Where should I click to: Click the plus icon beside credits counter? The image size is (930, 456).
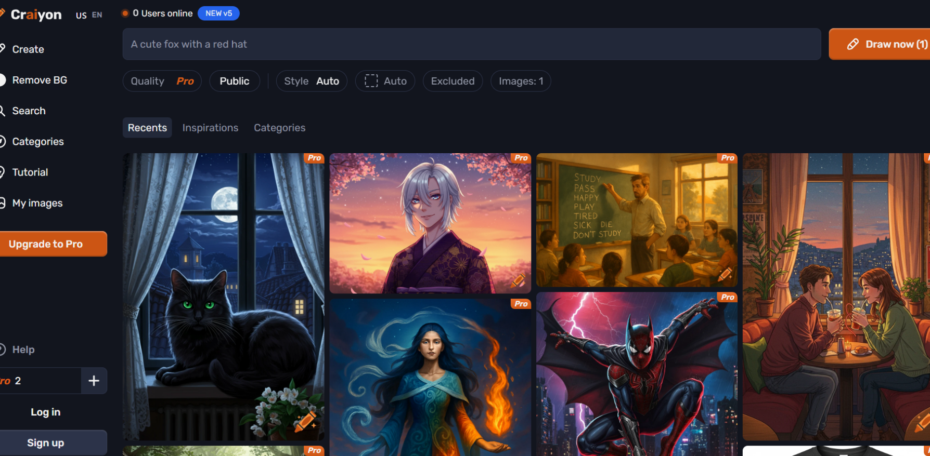(94, 381)
